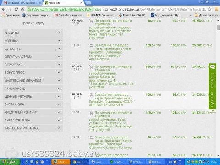220x165 pixels.
Task: Switch to the Gmail inbox browser tab
Action: (x=22, y=3)
